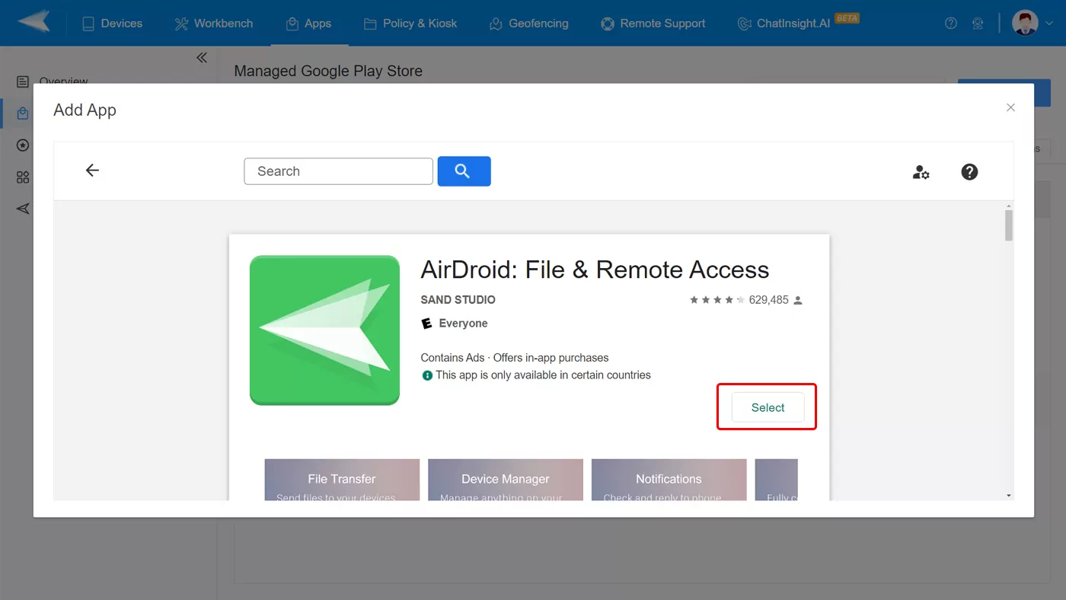
Task: Open the Device Manager screenshot
Action: coord(506,480)
